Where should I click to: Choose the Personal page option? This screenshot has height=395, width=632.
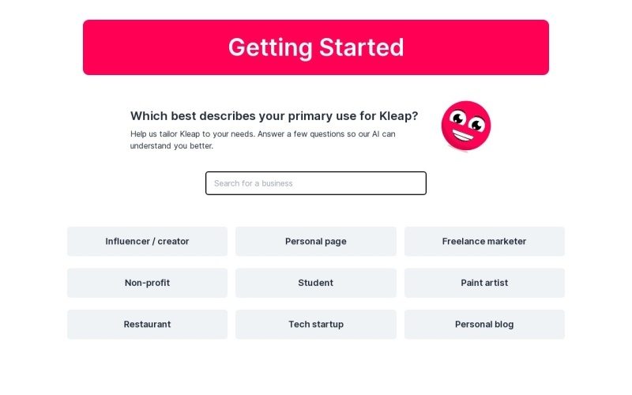pos(315,241)
